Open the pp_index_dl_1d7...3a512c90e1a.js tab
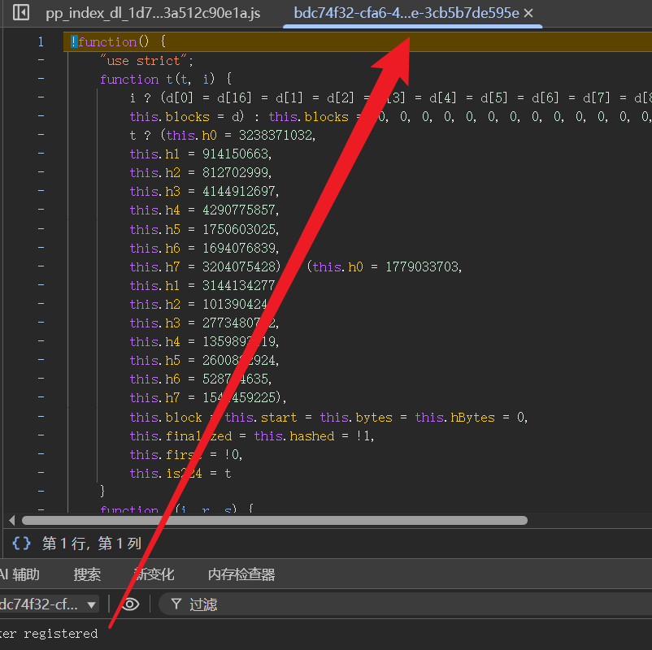The image size is (652, 650). pos(153,13)
